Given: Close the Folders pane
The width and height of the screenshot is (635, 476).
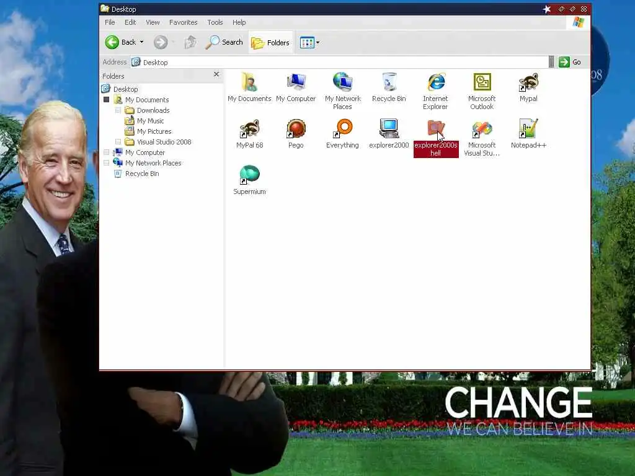Looking at the screenshot, I should click(216, 74).
